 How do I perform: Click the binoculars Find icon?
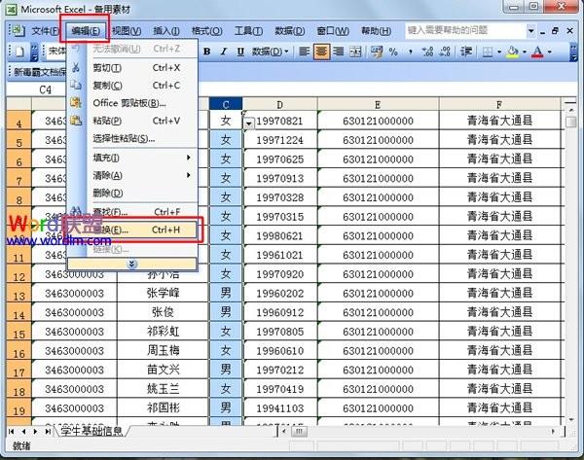(x=76, y=211)
